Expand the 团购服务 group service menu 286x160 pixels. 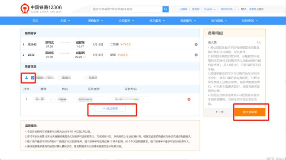tap(95, 21)
